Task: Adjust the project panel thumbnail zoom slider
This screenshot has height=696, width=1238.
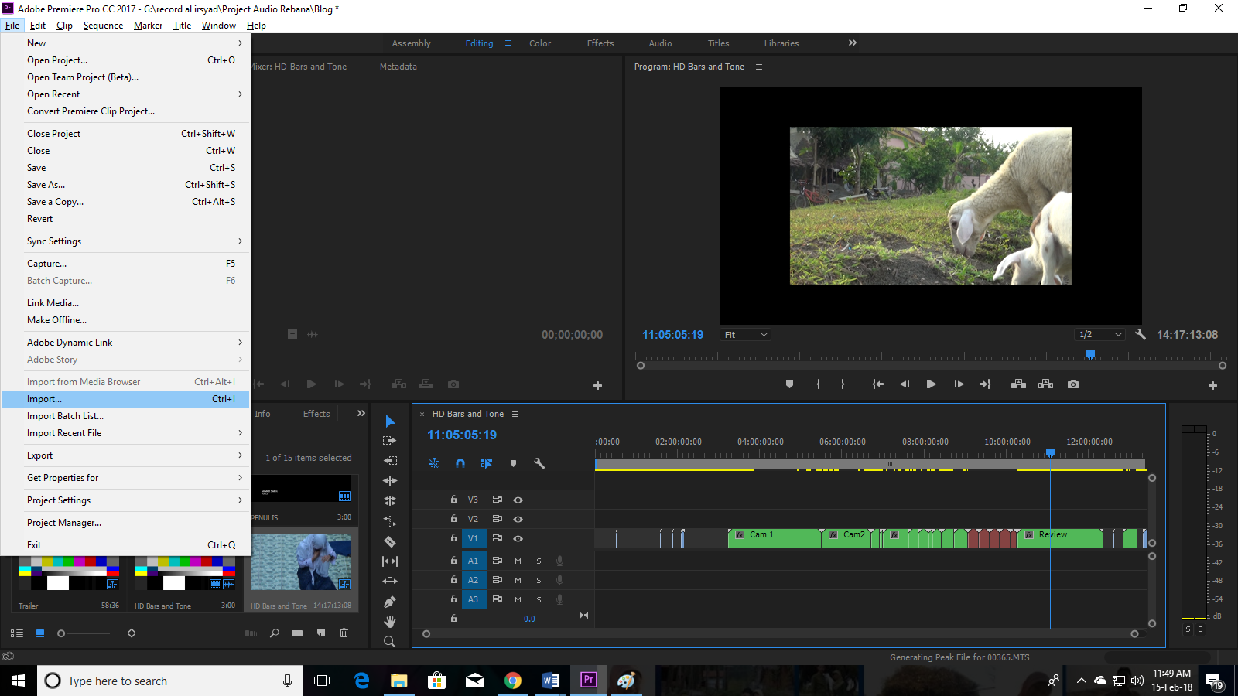Action: [x=62, y=633]
